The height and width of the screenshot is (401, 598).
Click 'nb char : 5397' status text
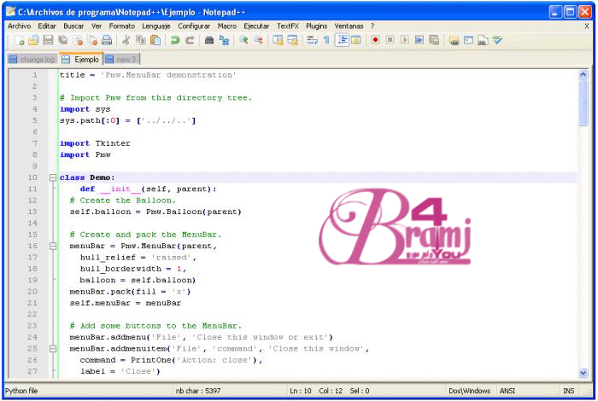[x=198, y=391]
